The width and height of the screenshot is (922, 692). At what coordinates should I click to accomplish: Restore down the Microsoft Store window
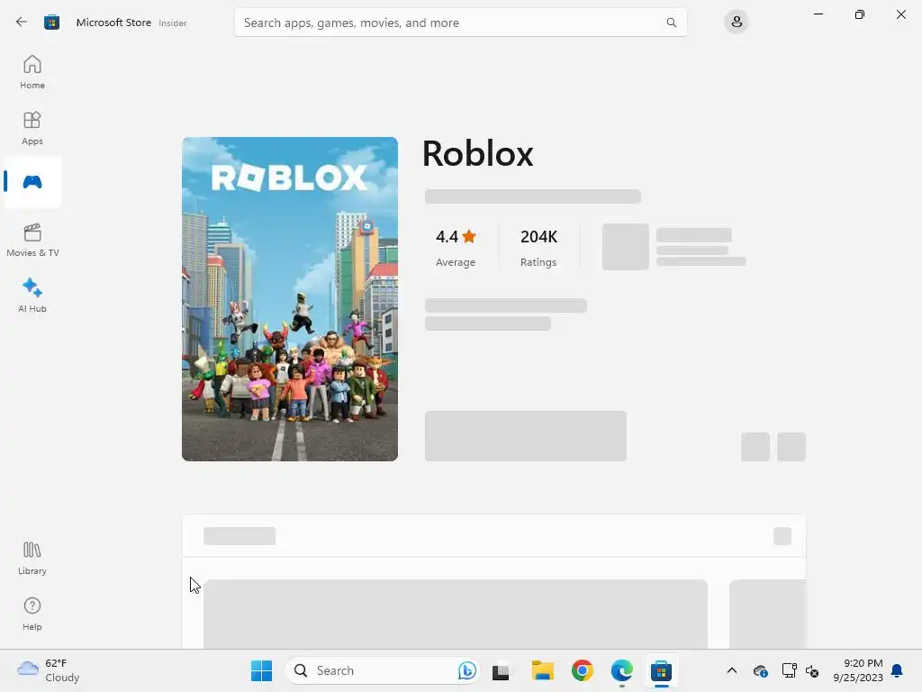pos(860,14)
